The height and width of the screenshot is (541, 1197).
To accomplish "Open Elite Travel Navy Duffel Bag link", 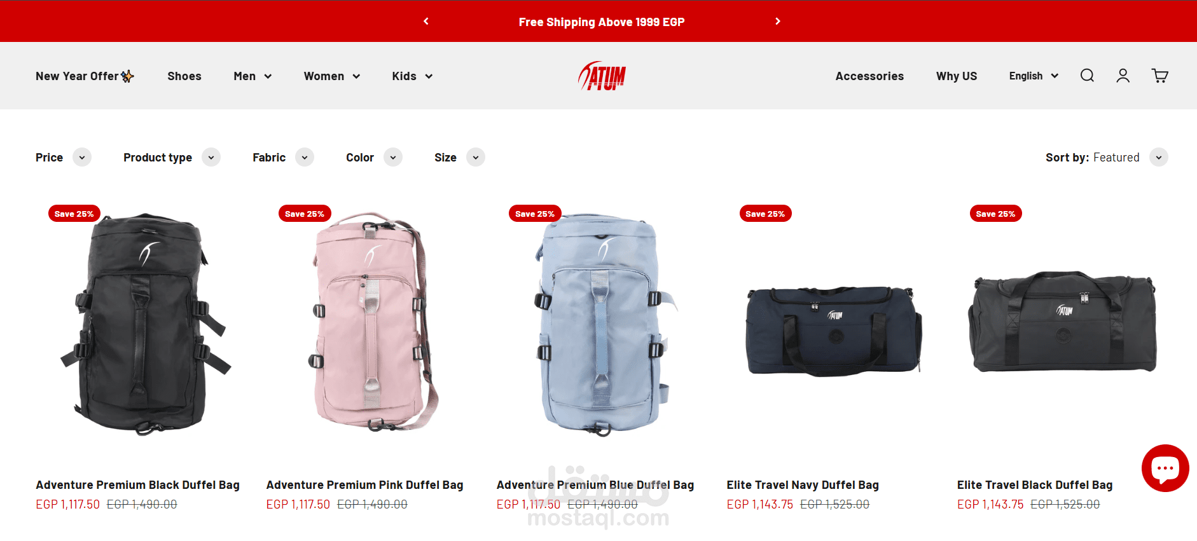I will pyautogui.click(x=803, y=485).
